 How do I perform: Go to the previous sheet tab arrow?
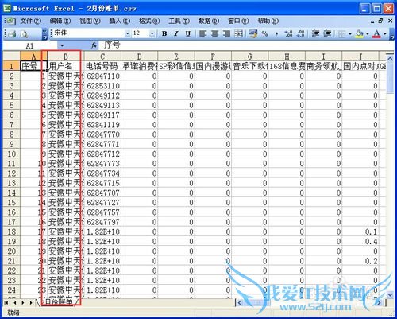[15, 302]
